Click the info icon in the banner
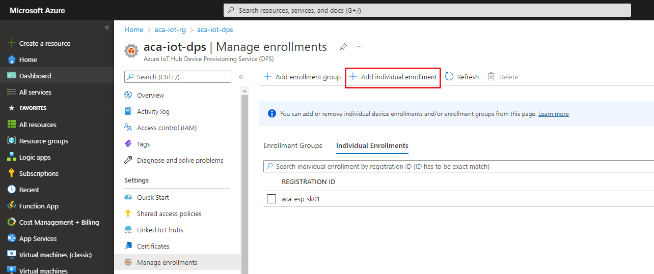The height and width of the screenshot is (274, 654). tap(271, 113)
